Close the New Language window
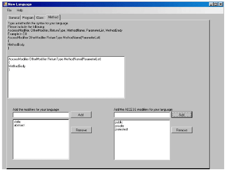This screenshot has width=226, height=172. (x=220, y=4)
